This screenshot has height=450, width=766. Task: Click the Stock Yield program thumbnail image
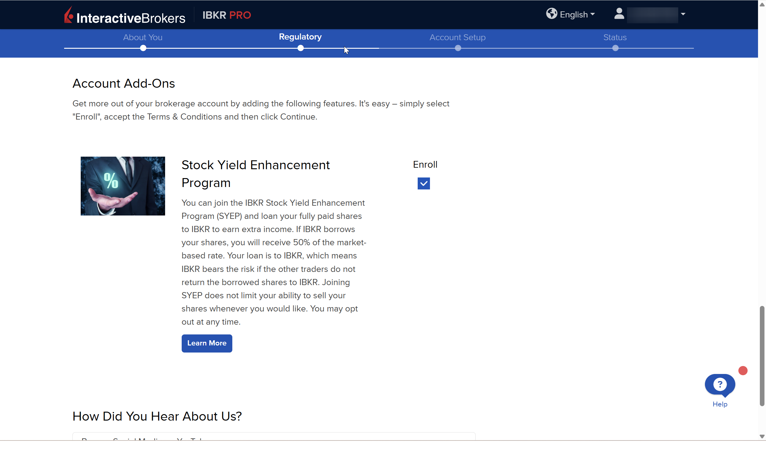pyautogui.click(x=123, y=186)
